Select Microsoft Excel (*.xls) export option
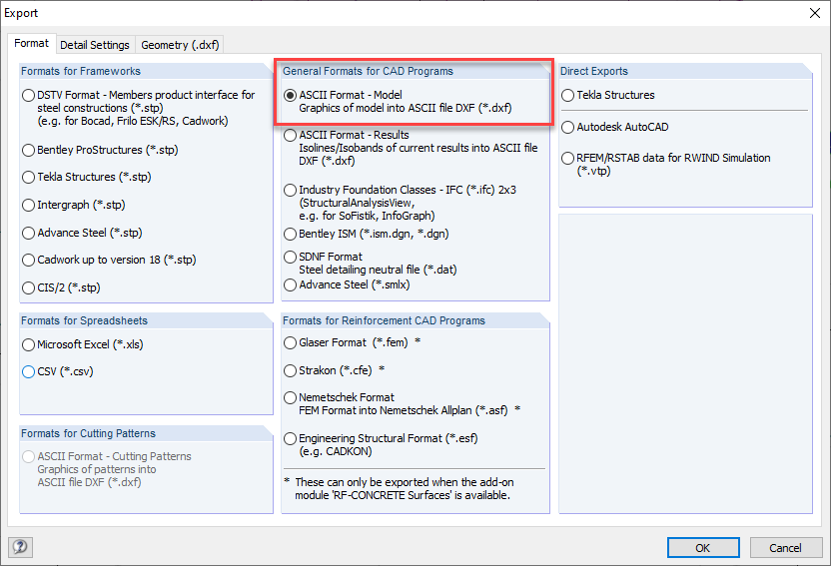 (29, 344)
